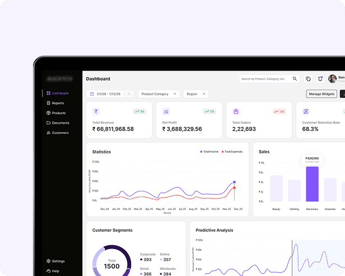
Task: Click the red expenses point at Dec, 25
Action: tap(234, 188)
